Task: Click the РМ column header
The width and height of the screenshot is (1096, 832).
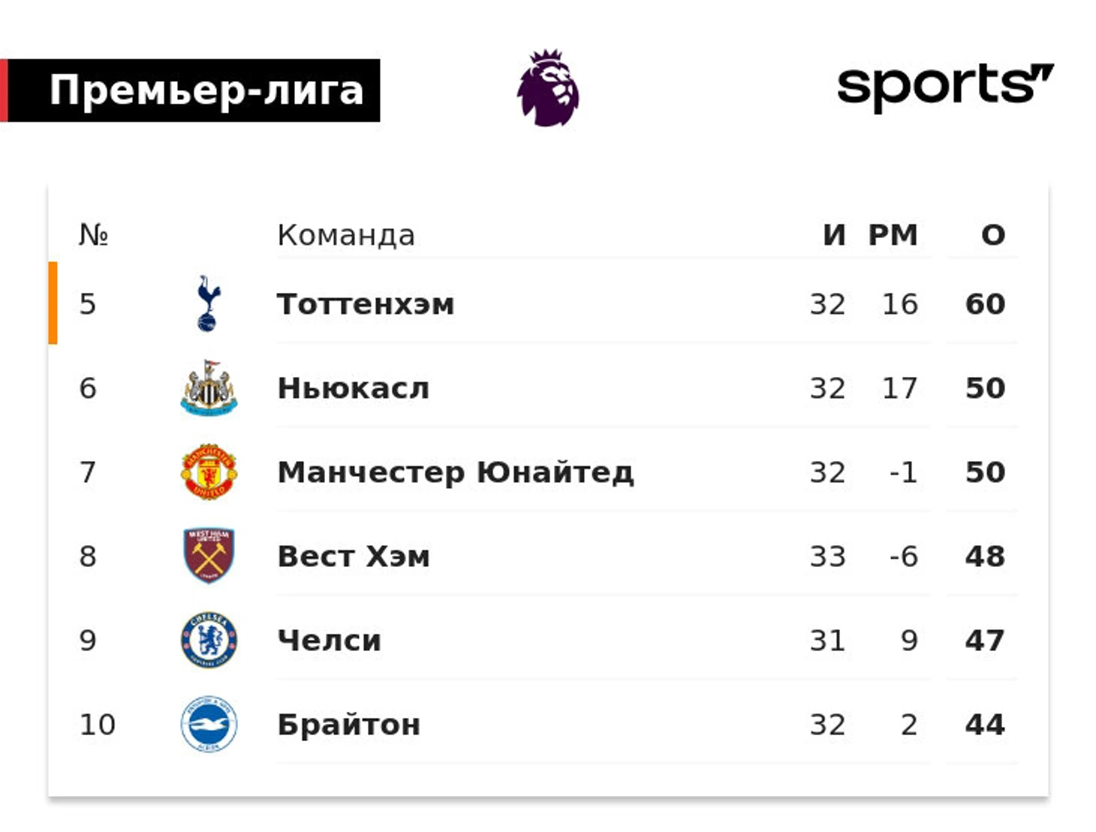Action: (x=893, y=235)
